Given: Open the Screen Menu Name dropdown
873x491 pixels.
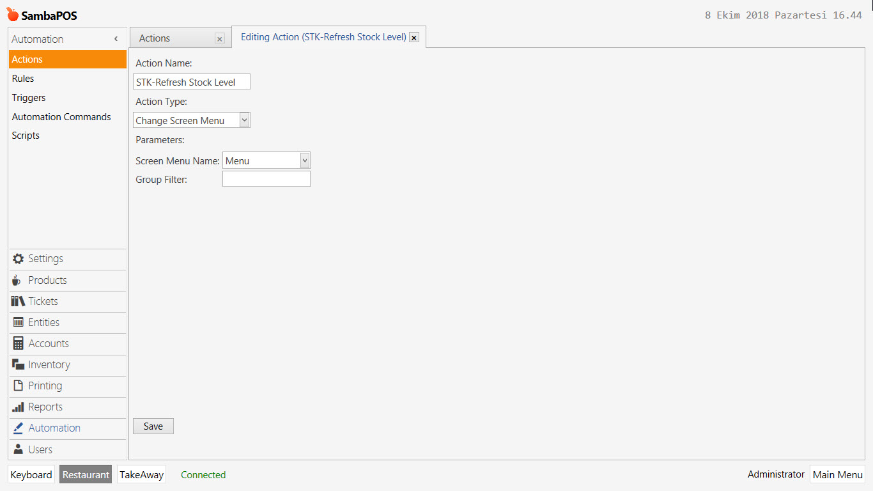Looking at the screenshot, I should pyautogui.click(x=305, y=160).
